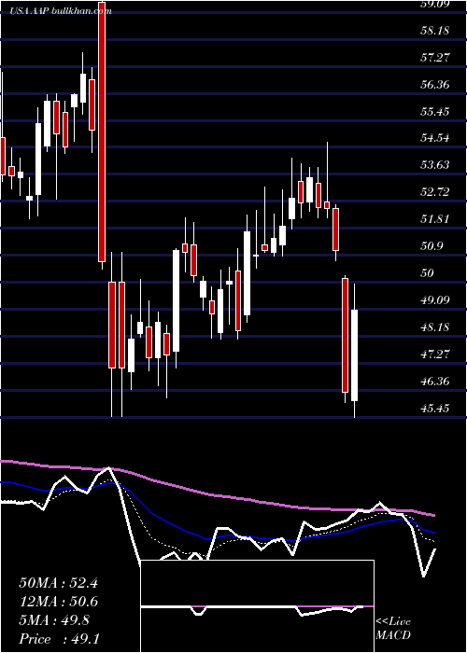Click the 45.45 price axis label
The height and width of the screenshot is (653, 467).
pos(434,409)
